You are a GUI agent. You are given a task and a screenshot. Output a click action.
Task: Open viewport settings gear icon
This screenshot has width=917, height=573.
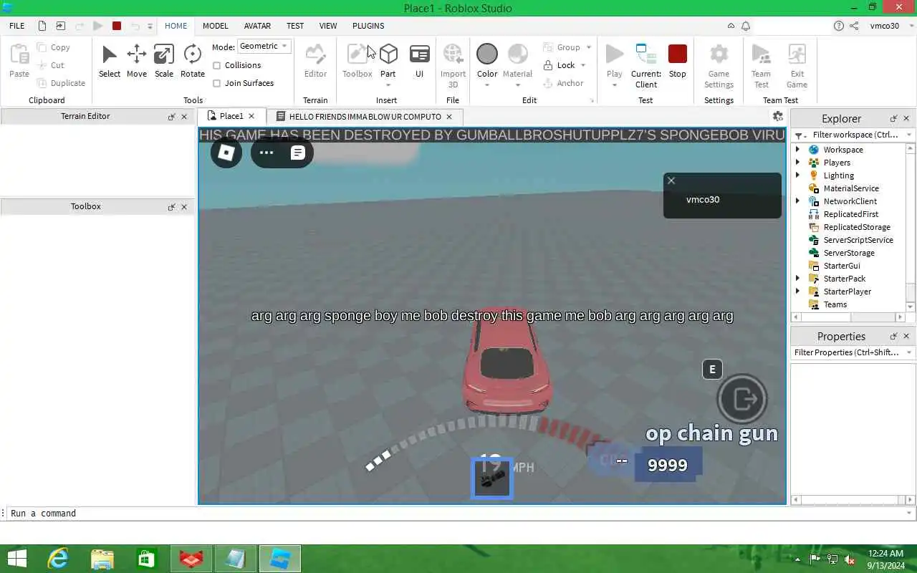778,116
